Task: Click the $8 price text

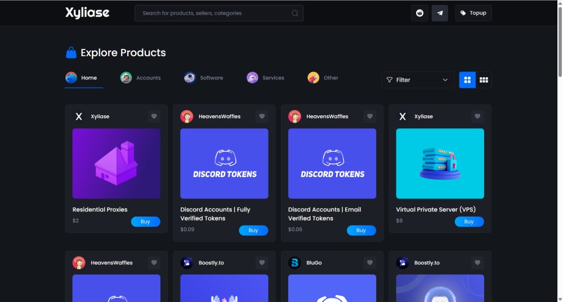Action: 399,221
